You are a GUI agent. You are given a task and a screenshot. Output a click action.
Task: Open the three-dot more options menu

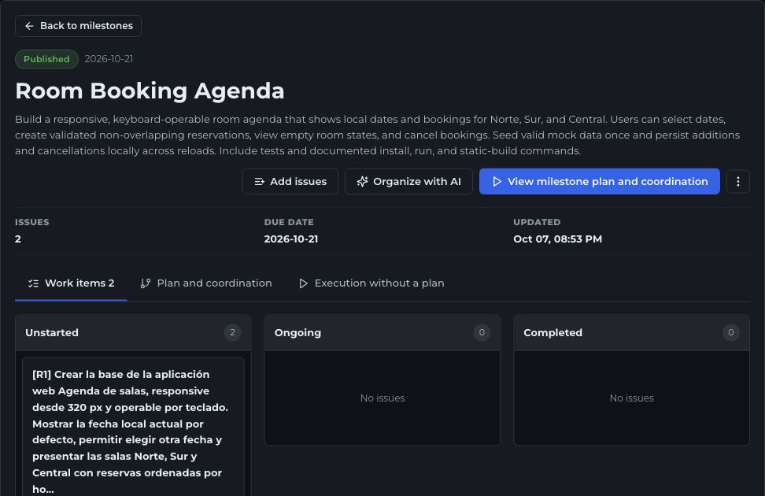(x=737, y=181)
